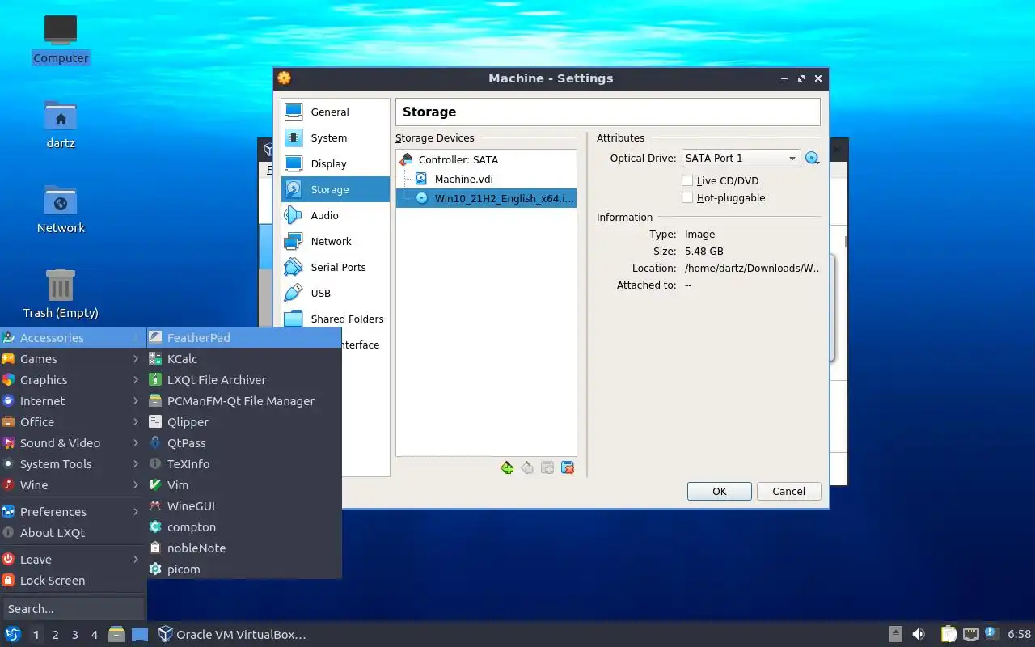Click the OK button

720,491
